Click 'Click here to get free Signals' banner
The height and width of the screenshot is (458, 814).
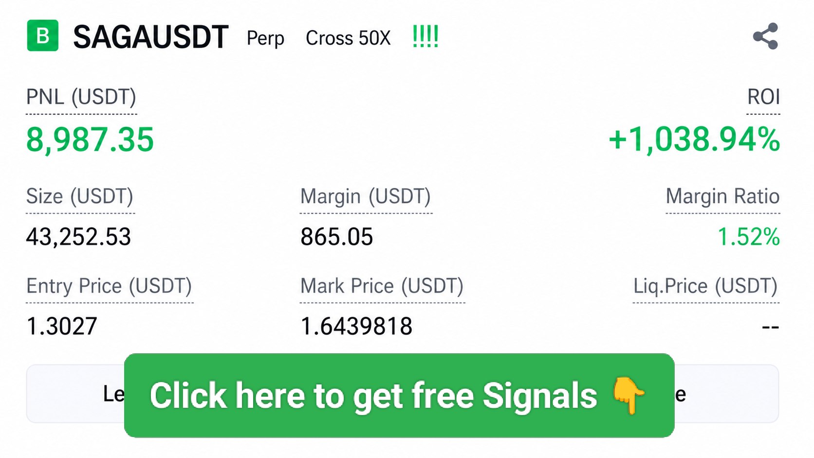click(399, 395)
